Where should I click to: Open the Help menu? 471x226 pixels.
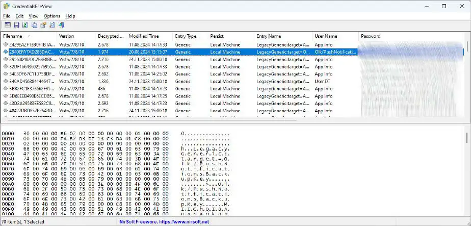point(70,16)
